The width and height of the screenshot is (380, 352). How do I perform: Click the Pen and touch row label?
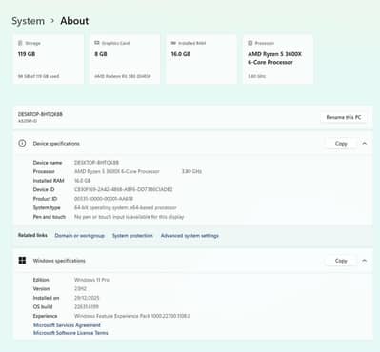(x=50, y=217)
